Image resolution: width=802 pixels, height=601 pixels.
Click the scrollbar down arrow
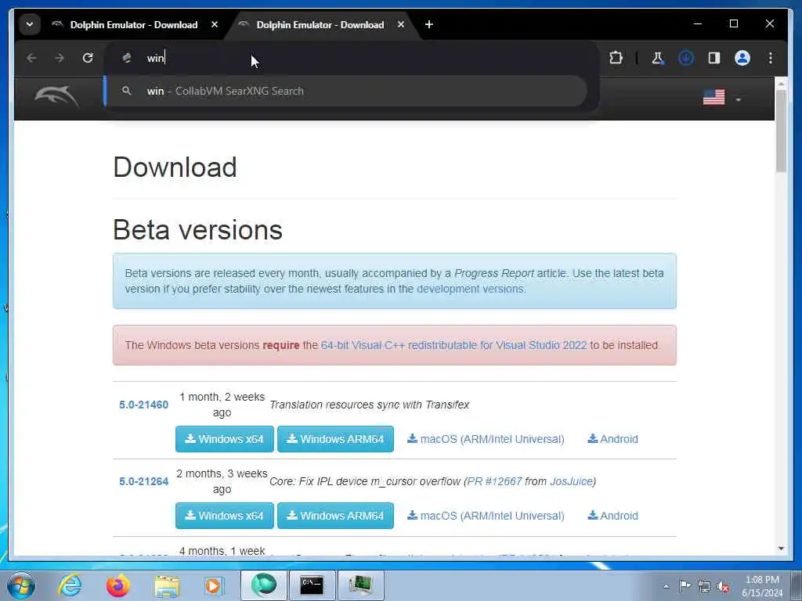pyautogui.click(x=781, y=549)
